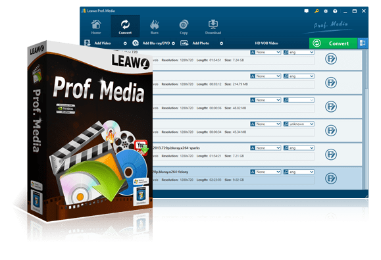Image resolution: width=381 pixels, height=260 pixels.
Task: Open the feedback chat icon in title bar
Action: (x=307, y=11)
